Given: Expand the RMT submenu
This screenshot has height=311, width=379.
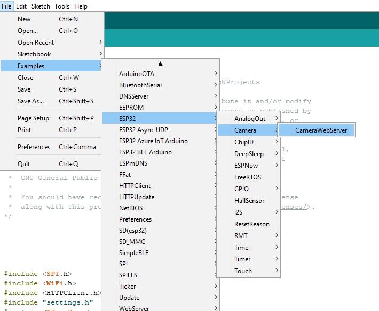Looking at the screenshot, I should click(248, 236).
